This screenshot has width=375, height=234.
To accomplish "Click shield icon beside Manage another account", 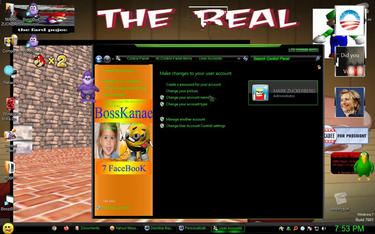I will [x=162, y=119].
